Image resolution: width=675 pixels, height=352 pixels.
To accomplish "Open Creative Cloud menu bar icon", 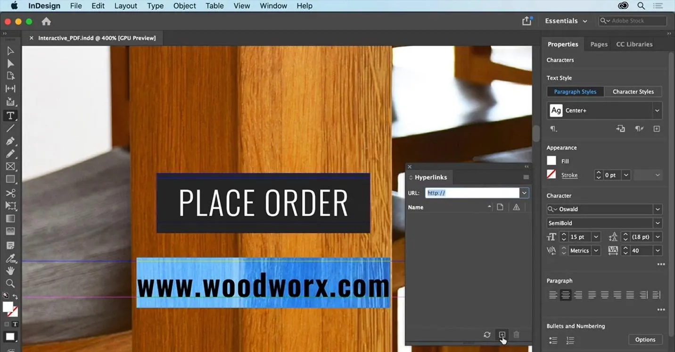I will (623, 6).
